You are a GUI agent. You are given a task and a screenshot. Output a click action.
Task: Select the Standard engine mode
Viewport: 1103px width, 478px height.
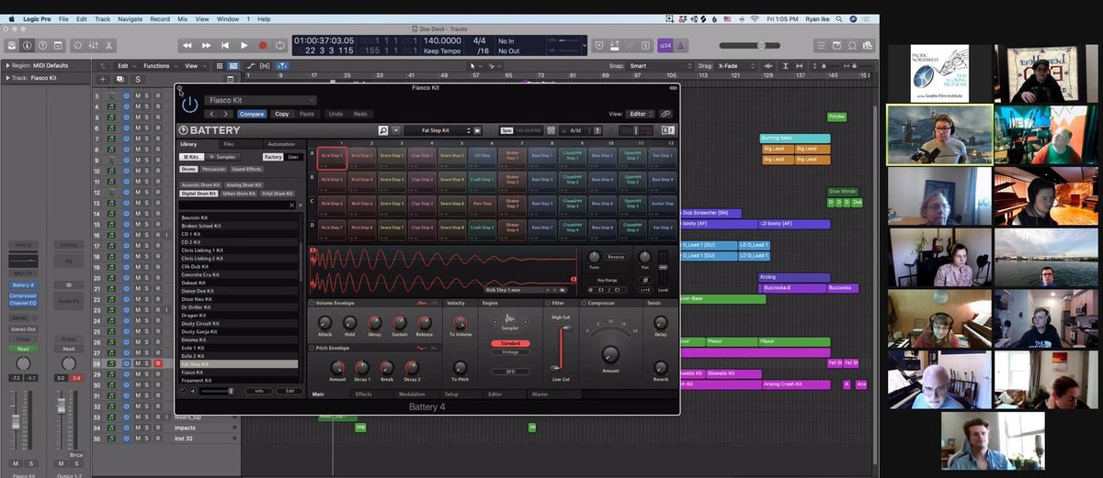[x=510, y=343]
